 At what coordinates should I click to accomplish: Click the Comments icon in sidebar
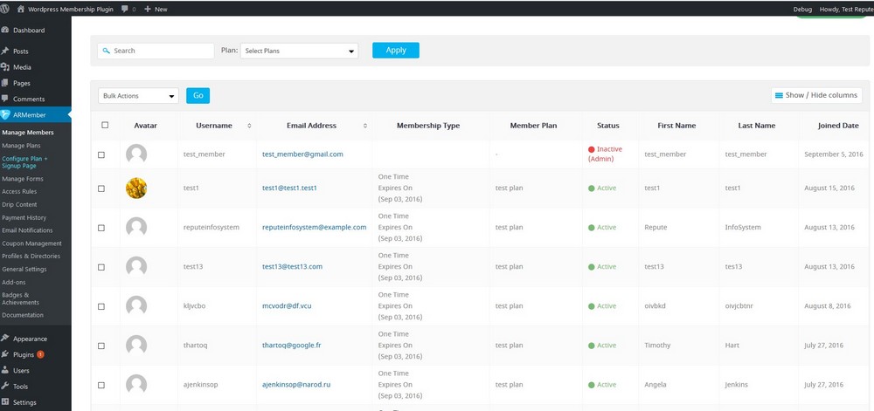5,99
